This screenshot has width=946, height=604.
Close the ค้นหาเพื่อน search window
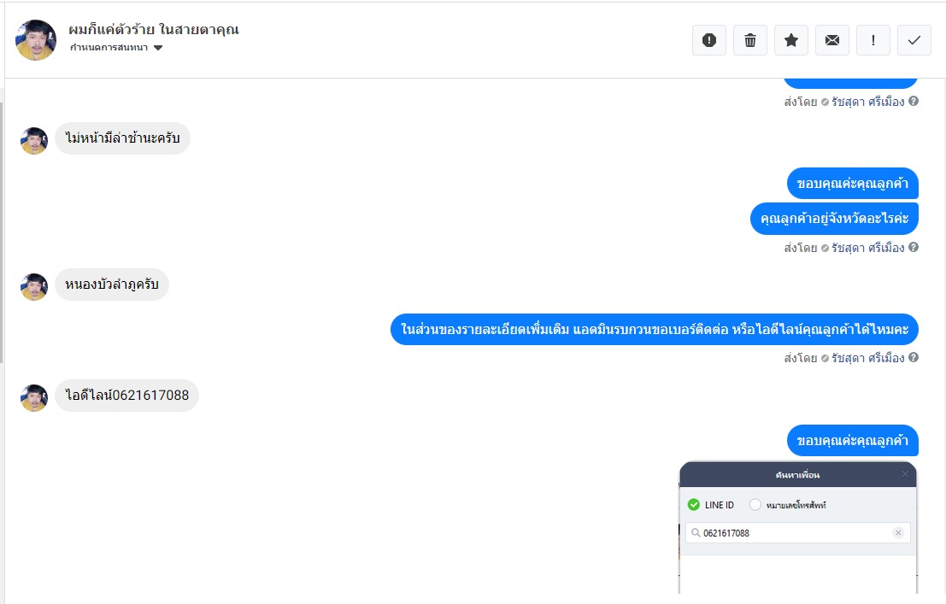click(x=905, y=474)
